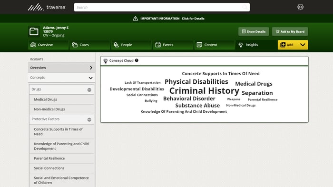The width and height of the screenshot is (333, 187).
Task: Expand the Overview sidebar arrow
Action: [91, 68]
